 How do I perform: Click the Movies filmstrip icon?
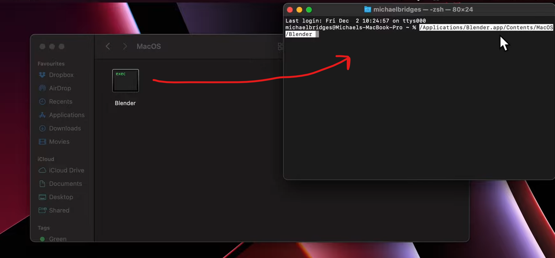coord(42,142)
